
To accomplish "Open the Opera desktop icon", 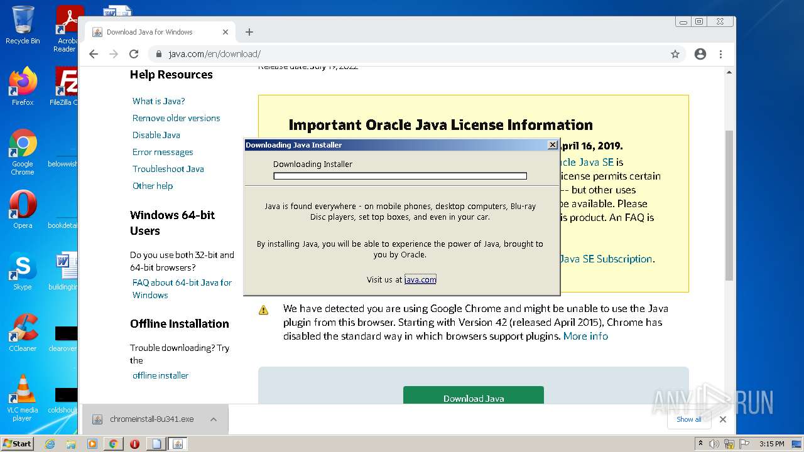I will pos(23,209).
